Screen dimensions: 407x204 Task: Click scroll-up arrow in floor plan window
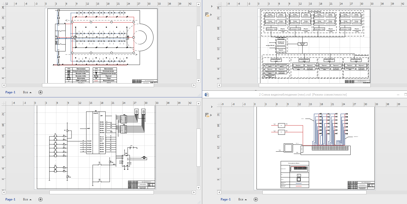(x=198, y=4)
